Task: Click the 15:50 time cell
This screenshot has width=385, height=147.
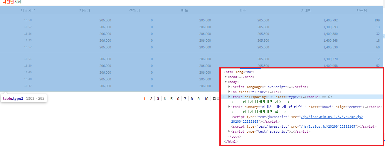Action: (x=28, y=66)
